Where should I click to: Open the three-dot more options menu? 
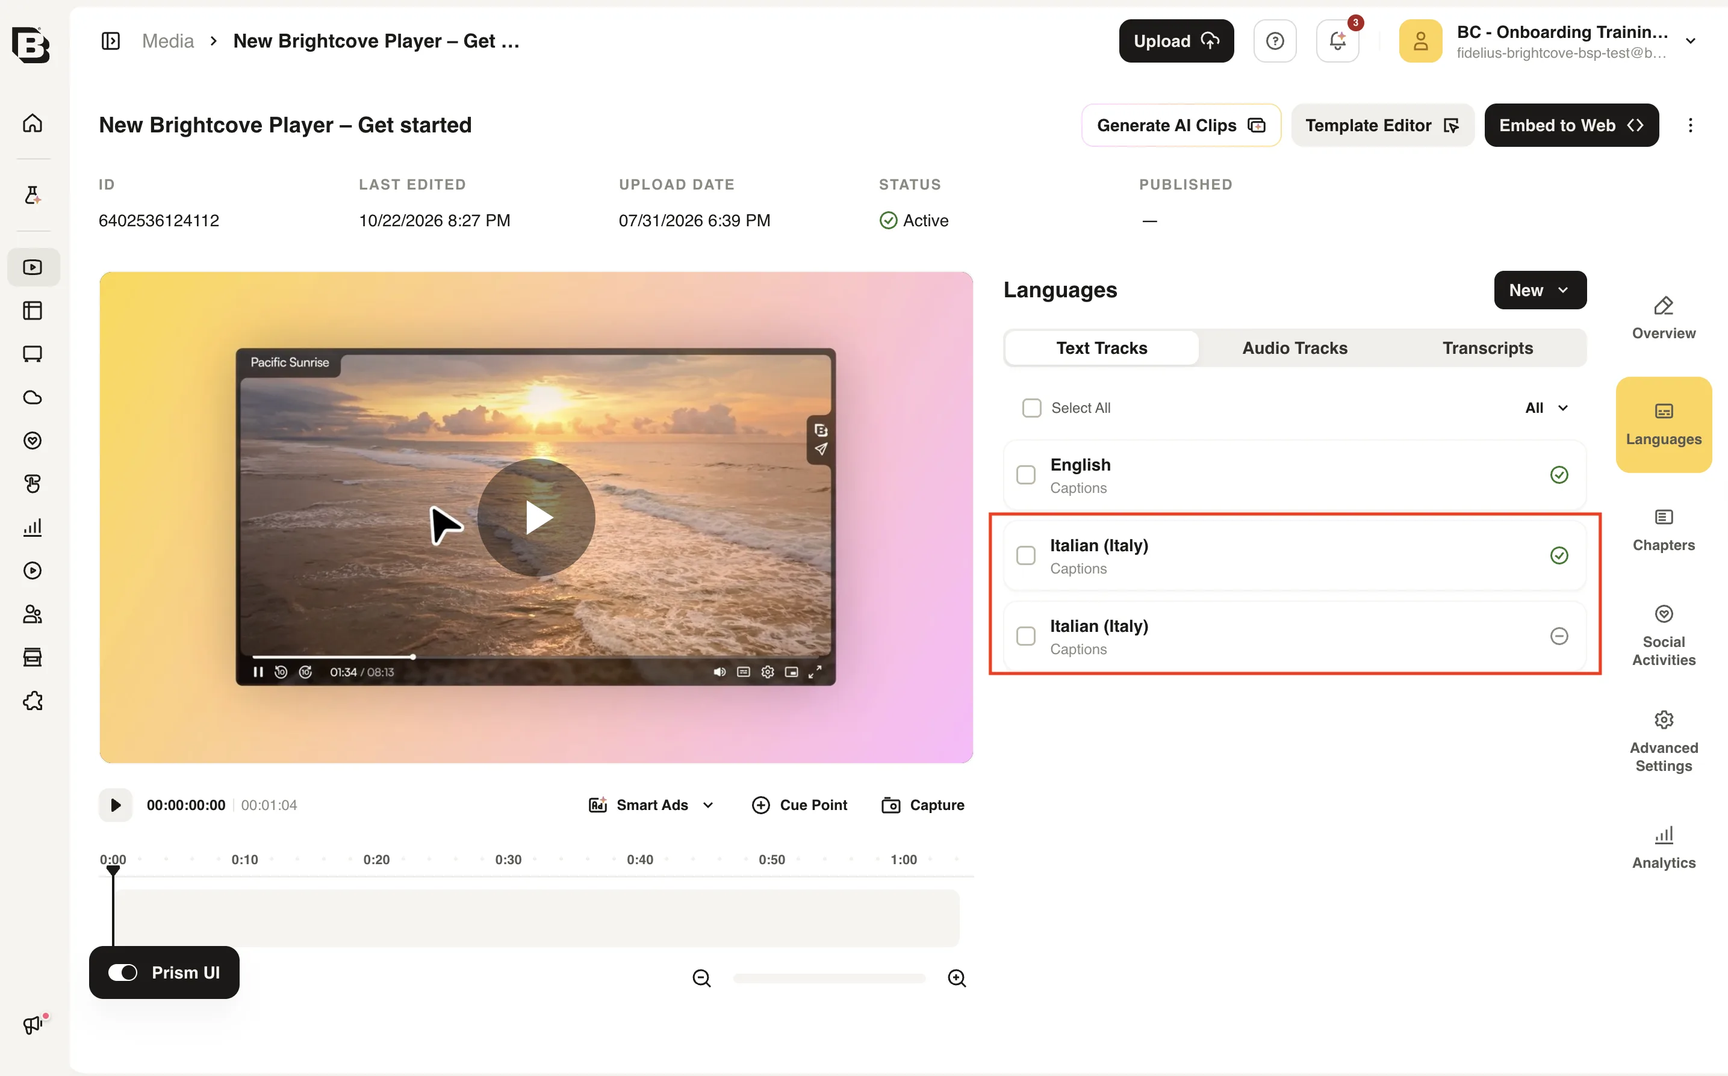tap(1690, 125)
